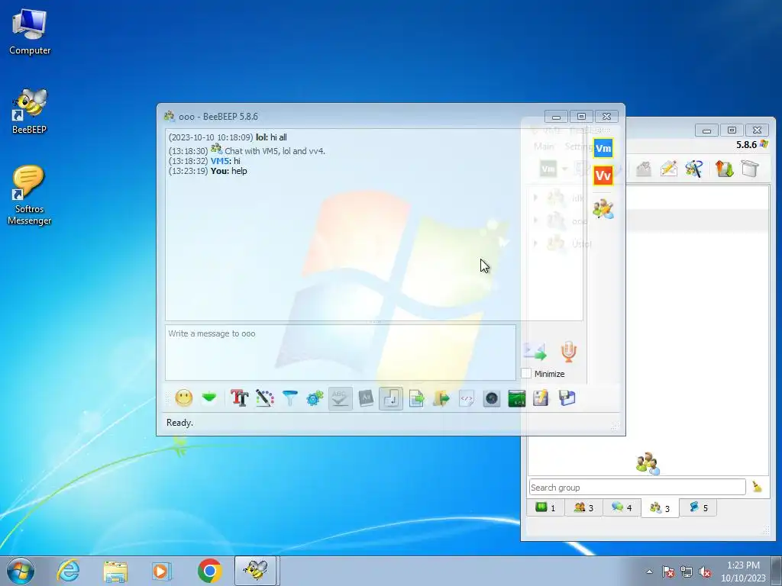Click the green screen board icon
This screenshot has width=782, height=586.
point(517,398)
